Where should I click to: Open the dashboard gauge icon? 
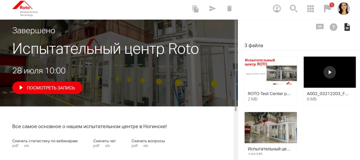pyautogui.click(x=277, y=9)
